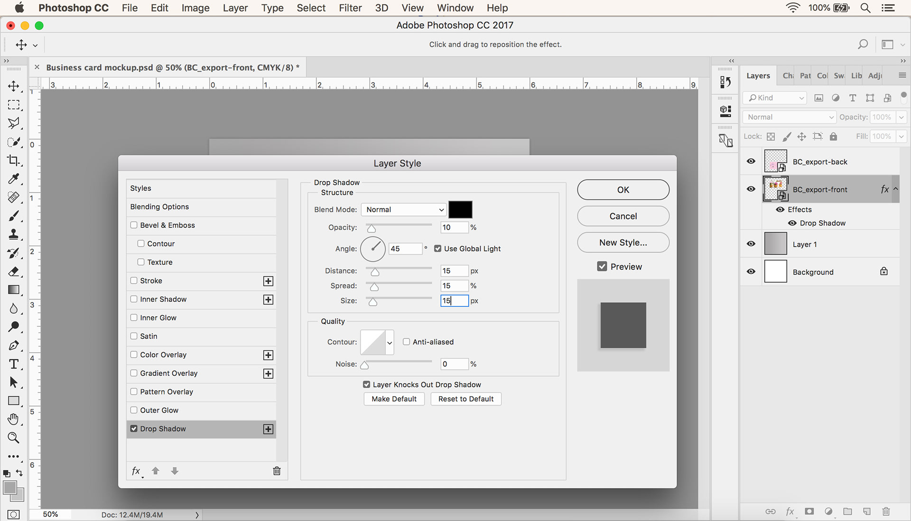Click the delete effect trash icon in Layer Style

click(277, 471)
